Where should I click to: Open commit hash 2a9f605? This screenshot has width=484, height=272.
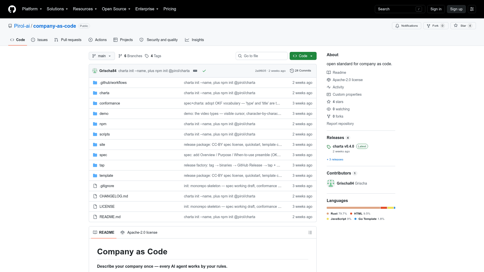[260, 71]
